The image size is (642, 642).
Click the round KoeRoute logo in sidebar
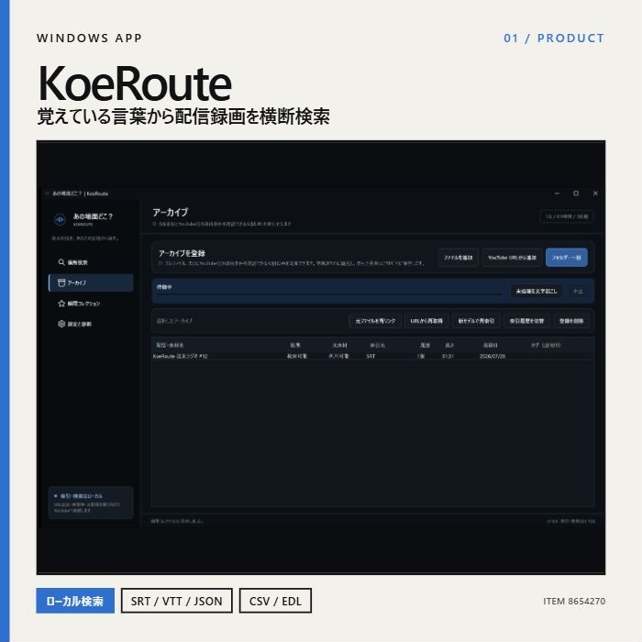pyautogui.click(x=60, y=220)
